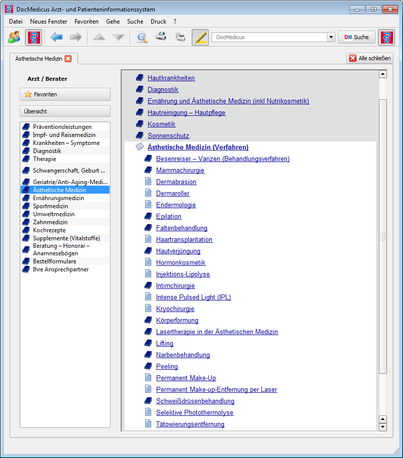403x458 pixels.
Task: Toggle the yellow highlighter pen tool
Action: [200, 38]
